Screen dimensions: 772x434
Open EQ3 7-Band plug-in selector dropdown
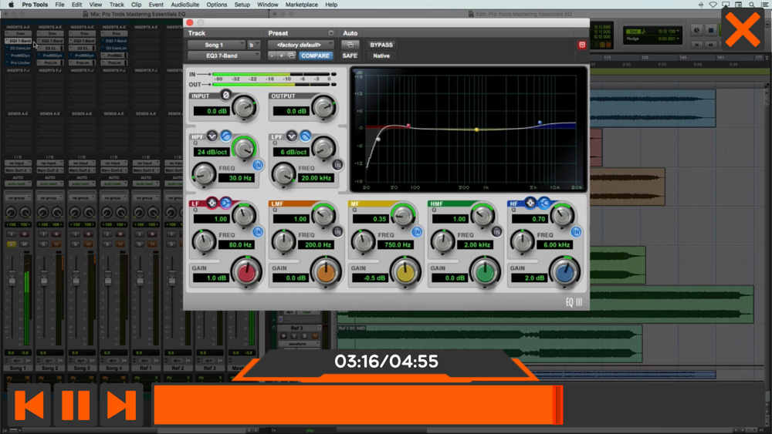pyautogui.click(x=224, y=56)
